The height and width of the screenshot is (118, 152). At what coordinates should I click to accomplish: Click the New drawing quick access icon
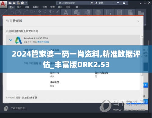point(10,3)
